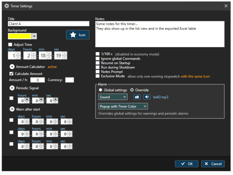Increase third warning sec value
The width and height of the screenshot is (233, 175).
(x=70, y=145)
